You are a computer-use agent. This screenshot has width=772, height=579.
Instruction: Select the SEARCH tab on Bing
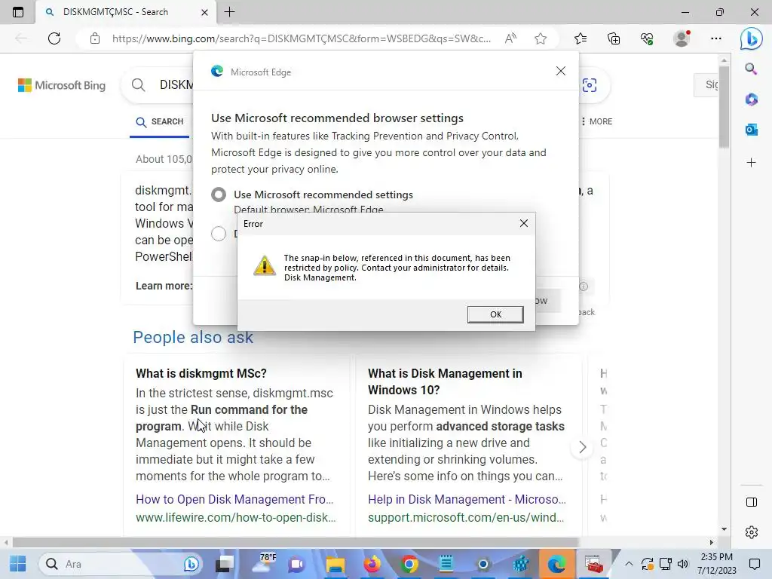point(160,121)
